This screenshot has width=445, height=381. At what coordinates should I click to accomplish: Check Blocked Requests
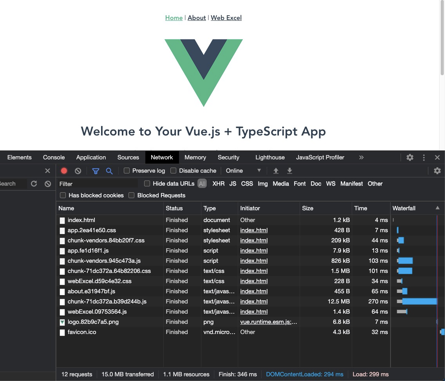click(131, 195)
